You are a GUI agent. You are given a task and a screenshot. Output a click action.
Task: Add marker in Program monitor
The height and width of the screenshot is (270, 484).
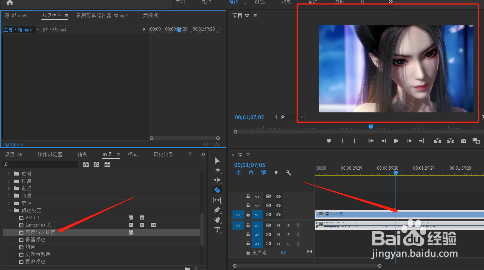click(329, 141)
